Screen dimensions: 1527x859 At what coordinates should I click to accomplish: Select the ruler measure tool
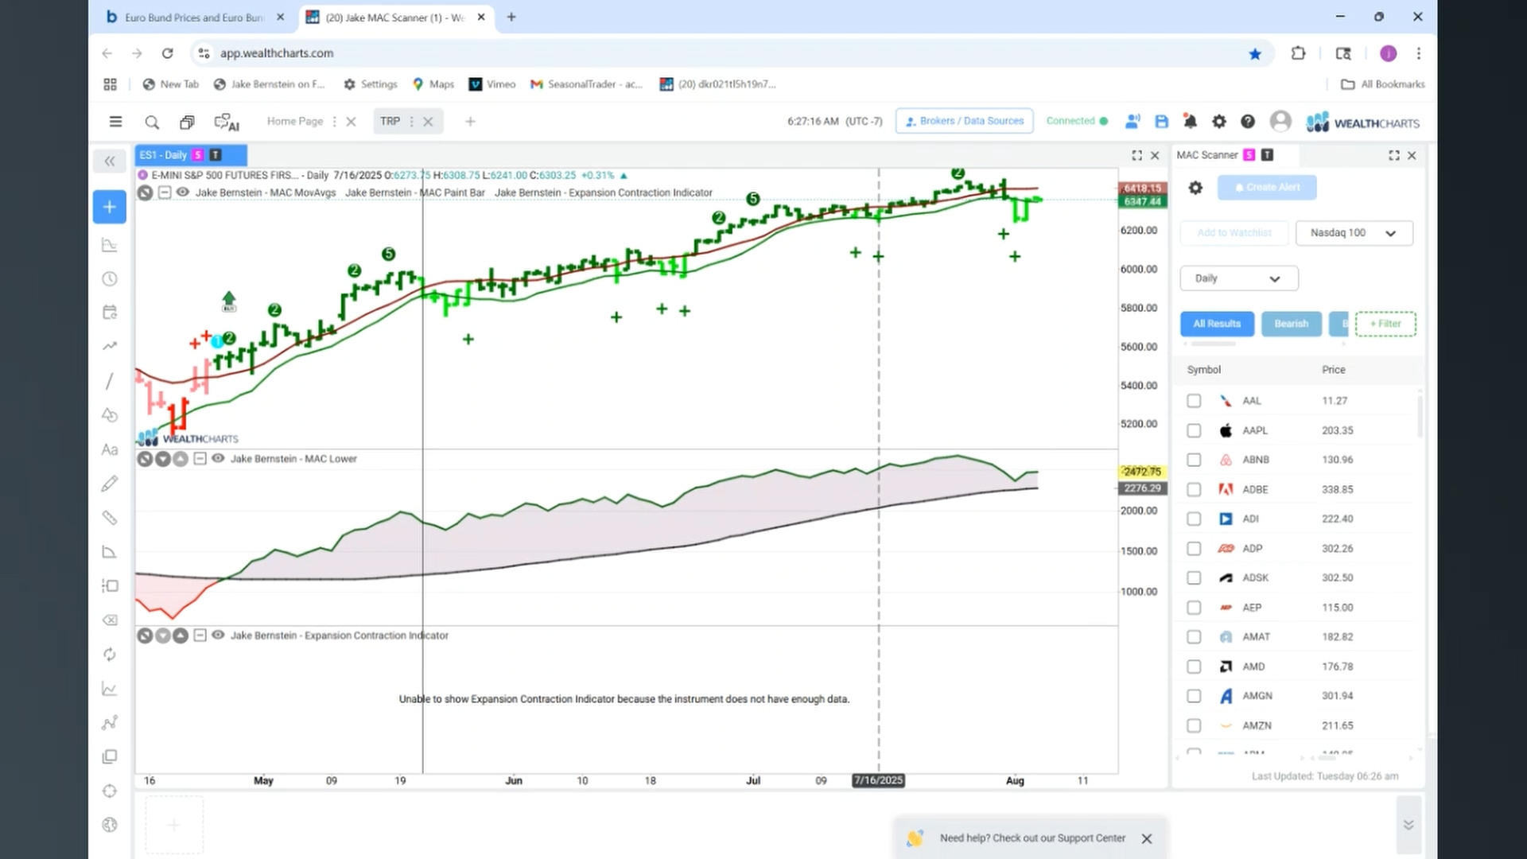(110, 518)
